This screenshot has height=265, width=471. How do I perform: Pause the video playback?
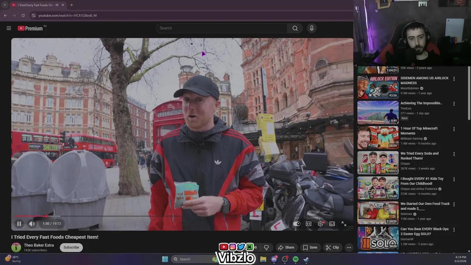[19, 223]
